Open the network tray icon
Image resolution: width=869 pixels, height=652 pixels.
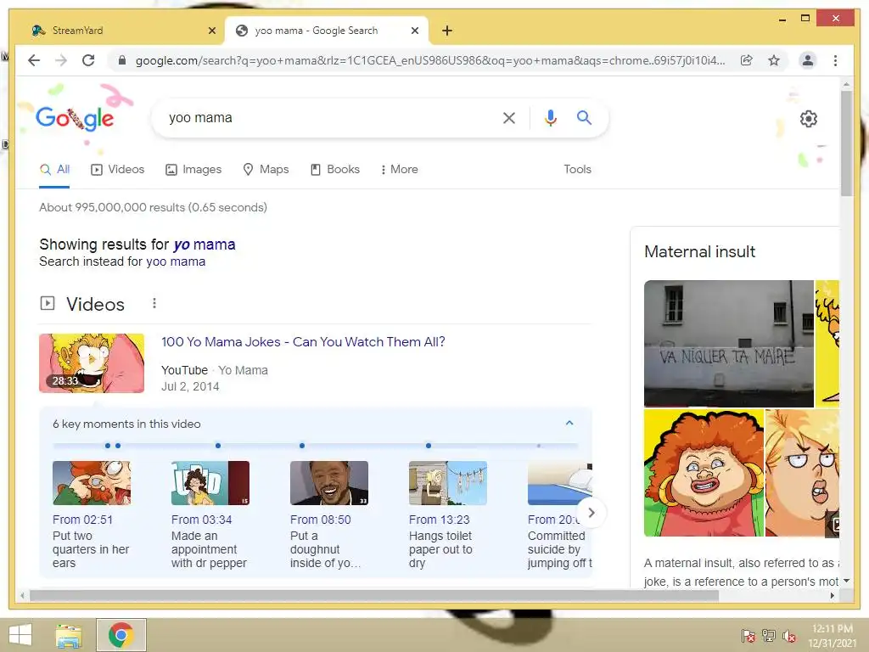pos(769,636)
